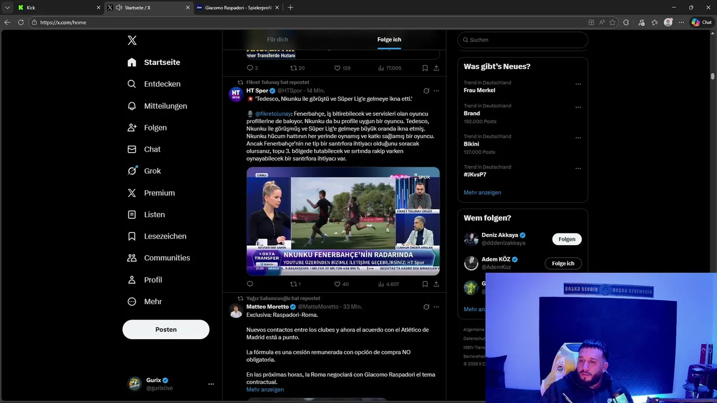Click Folge ich button for Adem KÖZ
Image resolution: width=717 pixels, height=403 pixels.
[563, 263]
